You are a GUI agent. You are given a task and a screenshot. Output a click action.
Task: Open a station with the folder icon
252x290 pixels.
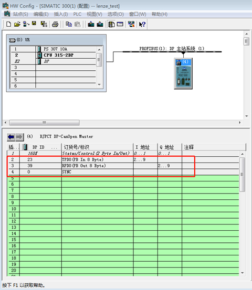coord(17,24)
